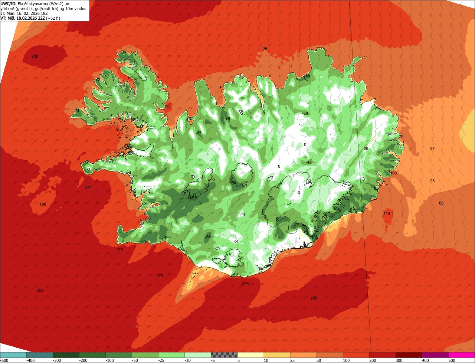
Task: Click the map value '-90' on Reykjanes peninsula
Action: click(143, 242)
